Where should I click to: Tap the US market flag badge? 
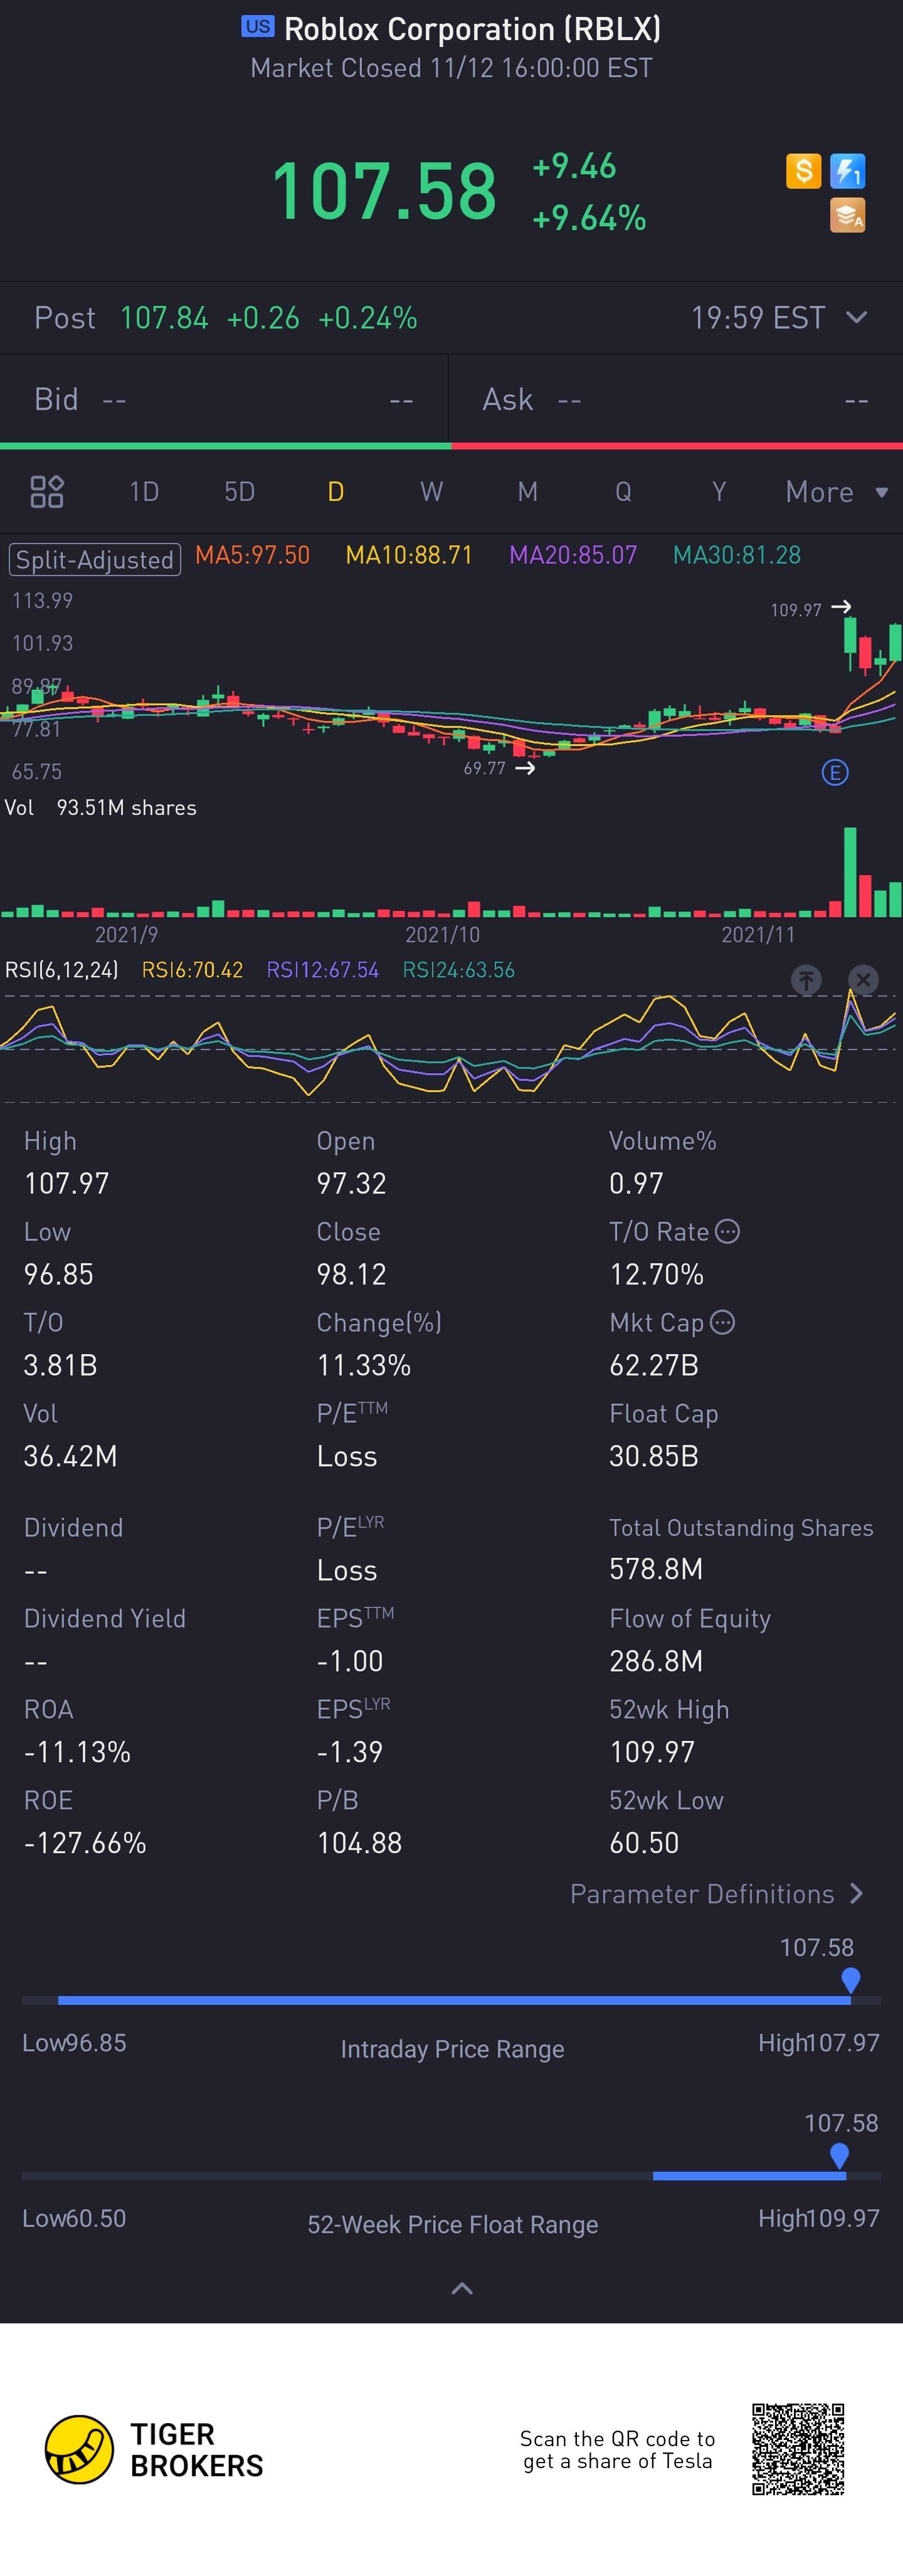257,27
